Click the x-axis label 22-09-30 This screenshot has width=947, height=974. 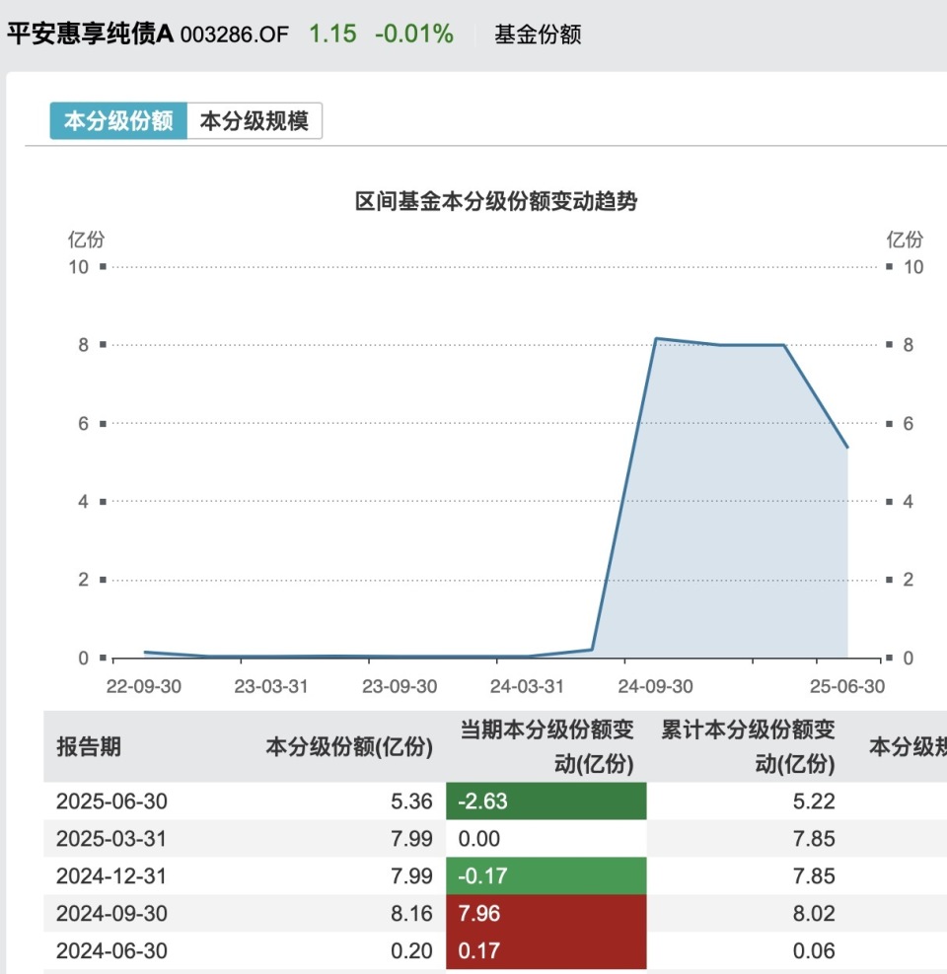[144, 686]
